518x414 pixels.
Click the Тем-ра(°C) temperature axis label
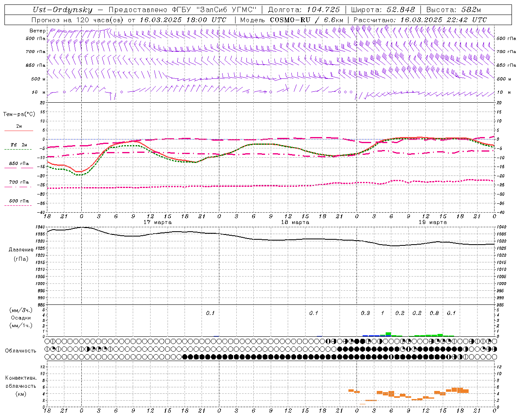pyautogui.click(x=19, y=114)
